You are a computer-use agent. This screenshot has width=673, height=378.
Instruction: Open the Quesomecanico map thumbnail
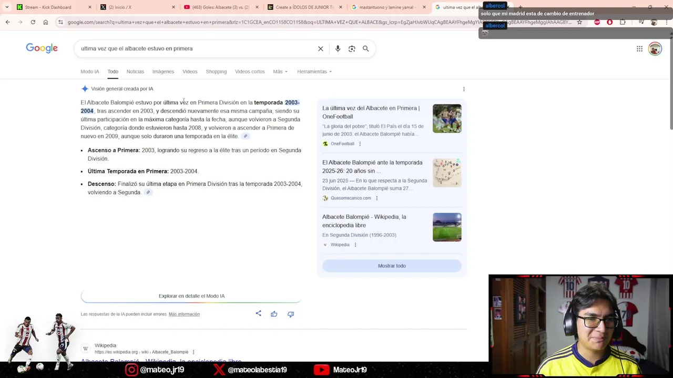[447, 173]
